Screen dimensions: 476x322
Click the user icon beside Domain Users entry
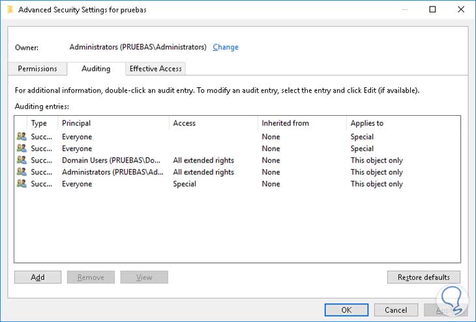click(22, 161)
